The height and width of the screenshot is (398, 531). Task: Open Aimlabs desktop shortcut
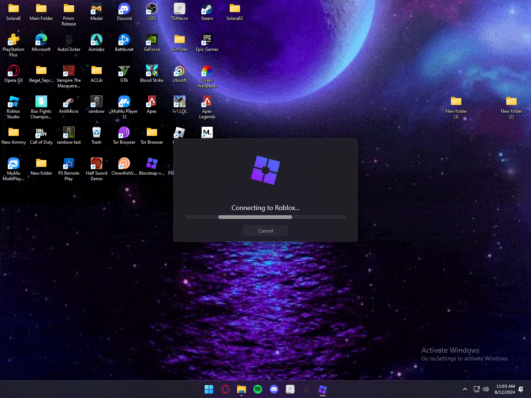pos(97,43)
